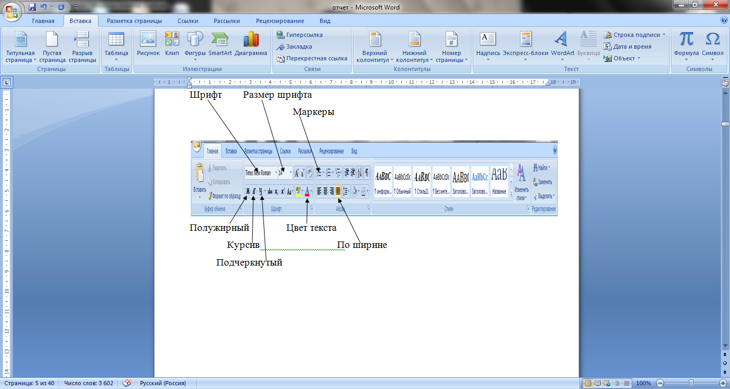Add a Закладка bookmark
This screenshot has height=389, width=730.
(x=294, y=46)
